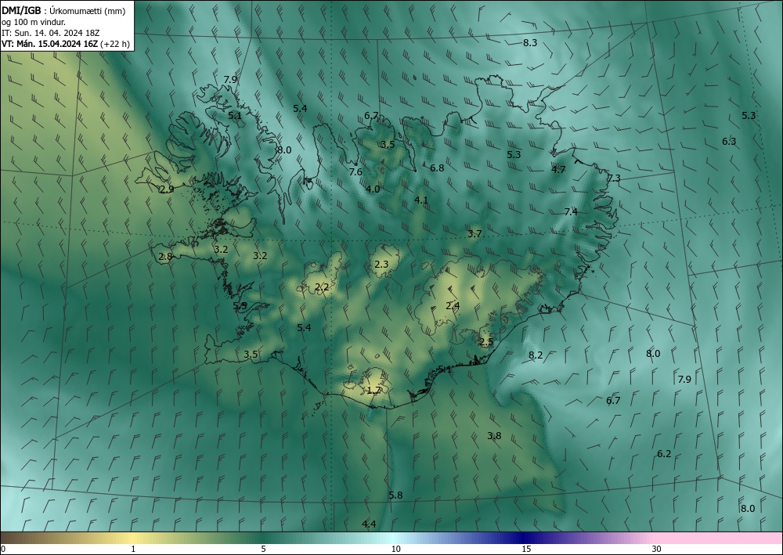The height and width of the screenshot is (555, 783).
Task: Click the color scale tick labeled 0
Action: 3,549
